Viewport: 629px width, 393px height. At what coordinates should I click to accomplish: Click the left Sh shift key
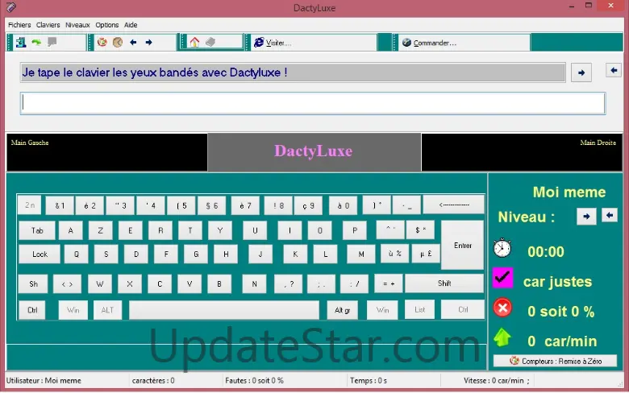point(33,284)
